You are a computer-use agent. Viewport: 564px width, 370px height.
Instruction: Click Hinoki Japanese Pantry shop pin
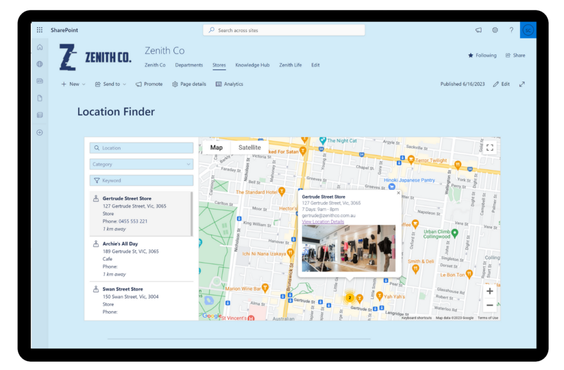click(x=392, y=186)
